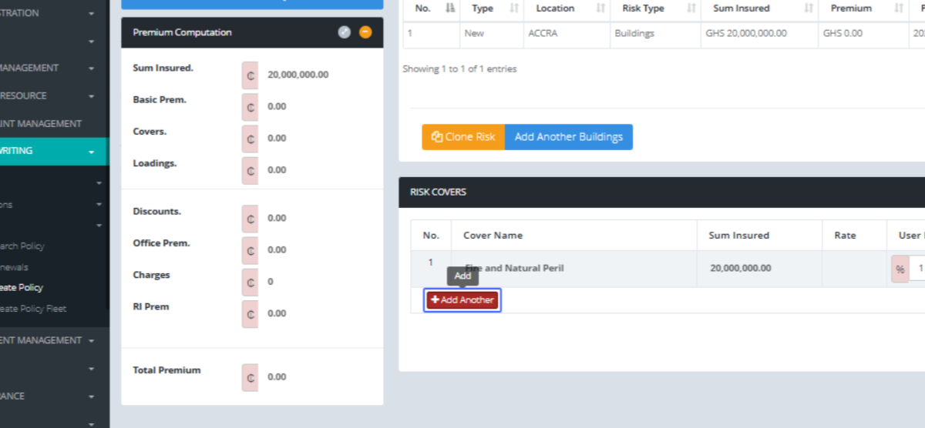Click the red Add Another cover button

pyautogui.click(x=462, y=300)
